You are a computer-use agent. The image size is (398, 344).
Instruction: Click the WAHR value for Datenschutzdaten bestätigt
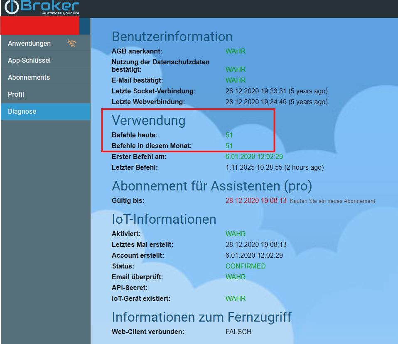tap(235, 69)
